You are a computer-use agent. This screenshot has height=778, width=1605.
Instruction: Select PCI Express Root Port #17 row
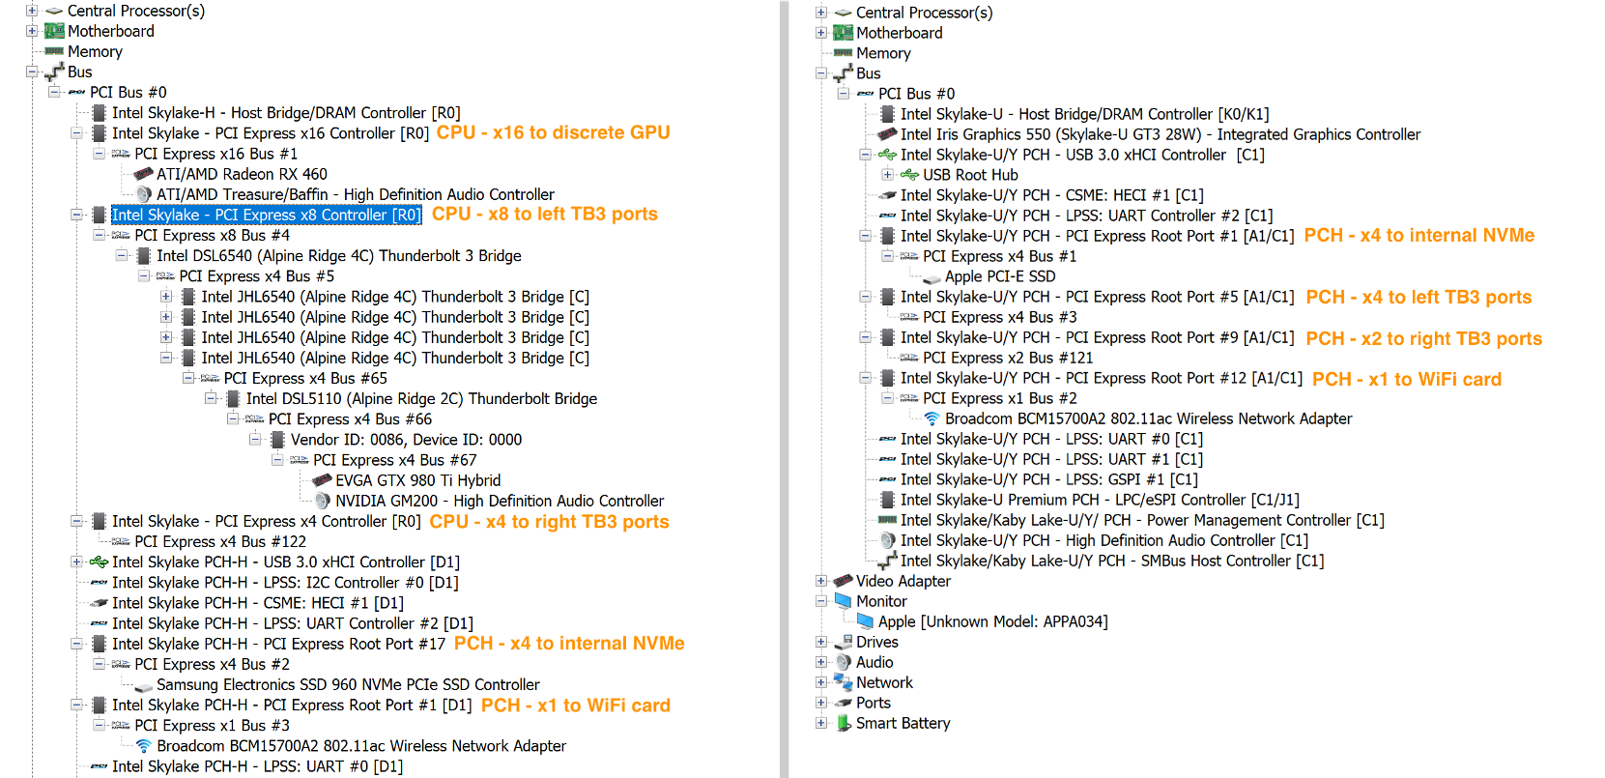279,644
